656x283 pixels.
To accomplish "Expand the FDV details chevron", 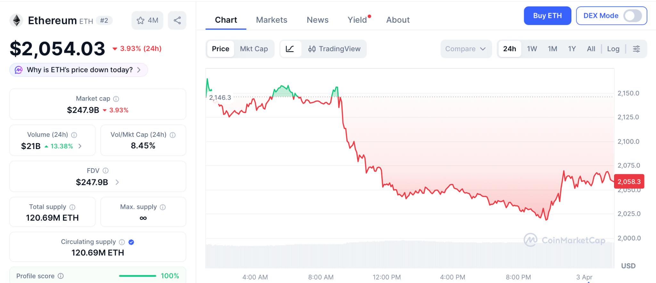I will tap(117, 182).
